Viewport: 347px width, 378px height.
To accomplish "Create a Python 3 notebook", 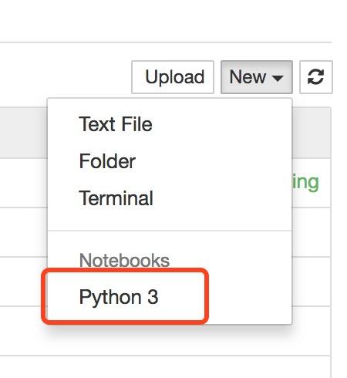I will (170, 296).
